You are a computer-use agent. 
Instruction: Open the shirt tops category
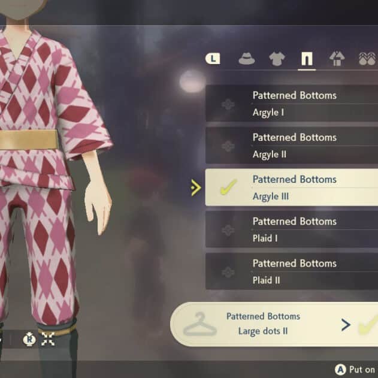[277, 59]
